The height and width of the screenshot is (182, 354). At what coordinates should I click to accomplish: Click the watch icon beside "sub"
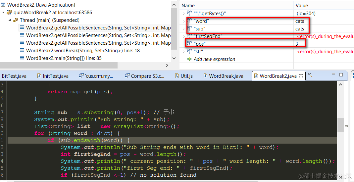tap(190, 29)
